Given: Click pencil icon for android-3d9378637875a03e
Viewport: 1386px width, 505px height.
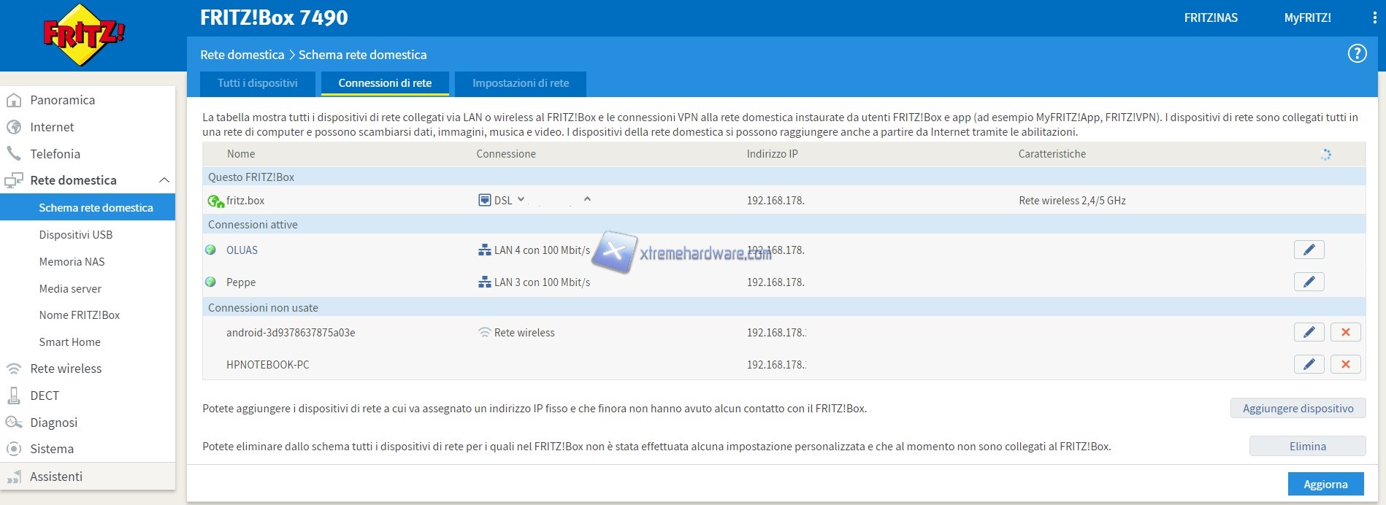Looking at the screenshot, I should [x=1309, y=333].
